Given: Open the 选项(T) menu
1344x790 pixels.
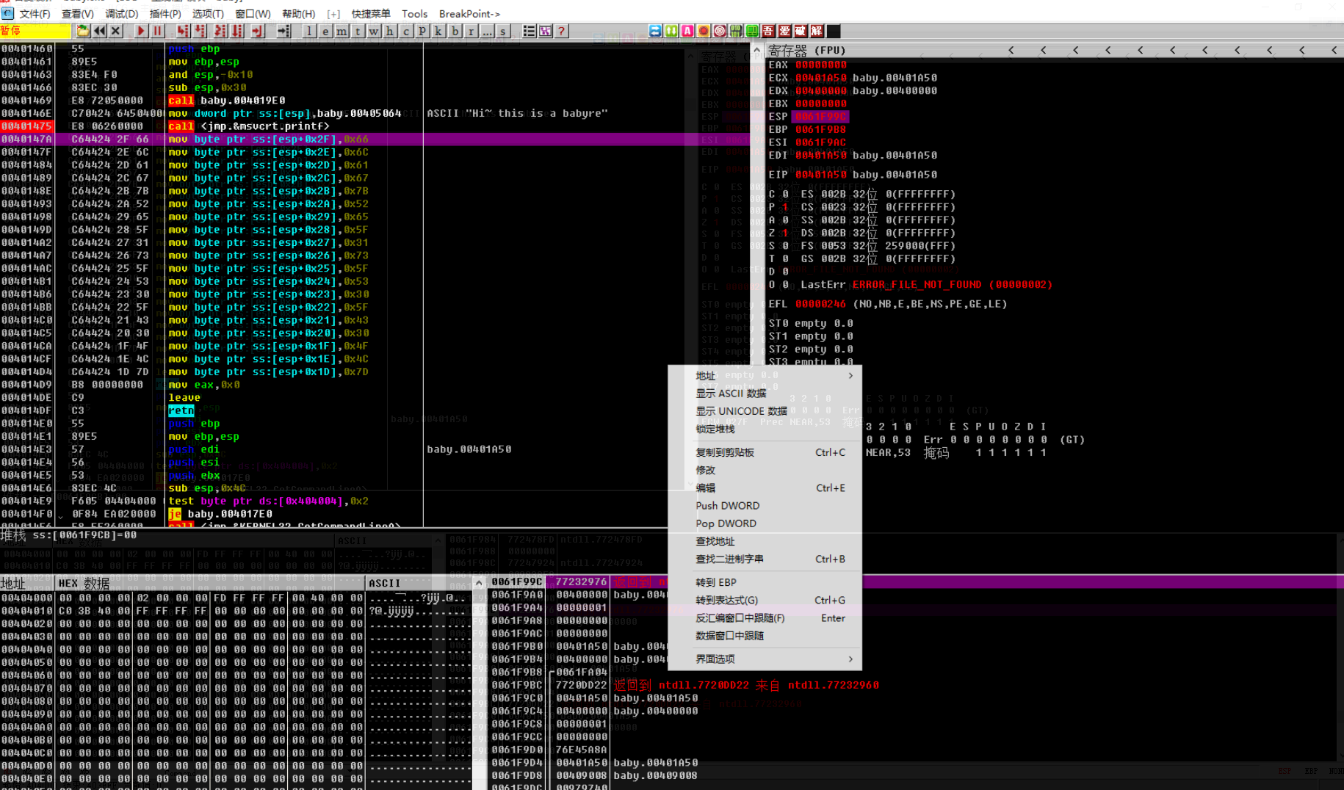Looking at the screenshot, I should coord(209,14).
